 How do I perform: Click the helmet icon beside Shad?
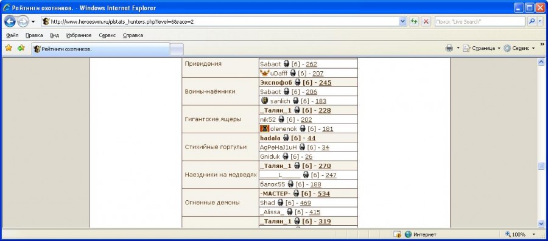(280, 203)
